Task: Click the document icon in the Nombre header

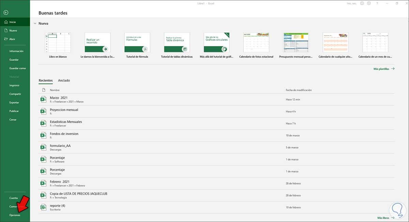Action: click(x=44, y=90)
